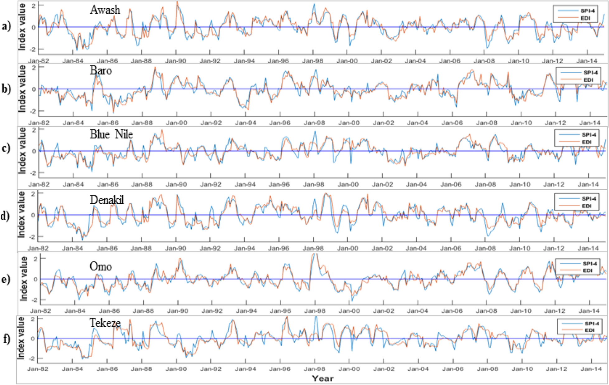Pick SPI-4 in the Blue Nile legend
This screenshot has height=385, width=609.
coord(589,135)
